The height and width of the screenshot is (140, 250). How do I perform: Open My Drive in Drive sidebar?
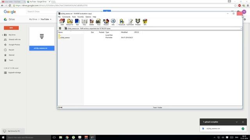(x=12, y=35)
